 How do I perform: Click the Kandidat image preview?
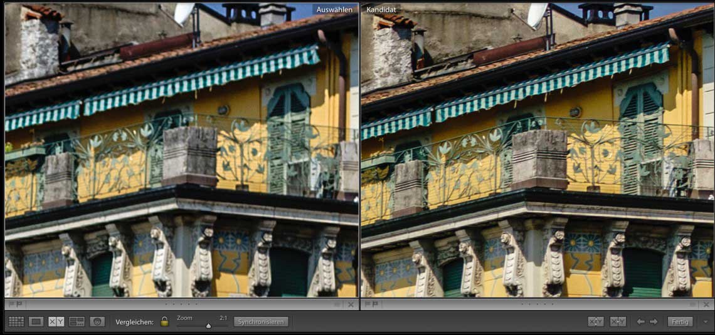tap(538, 150)
